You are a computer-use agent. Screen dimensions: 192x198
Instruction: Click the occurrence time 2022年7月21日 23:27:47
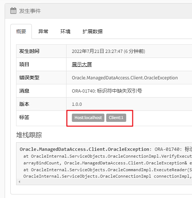point(97,51)
